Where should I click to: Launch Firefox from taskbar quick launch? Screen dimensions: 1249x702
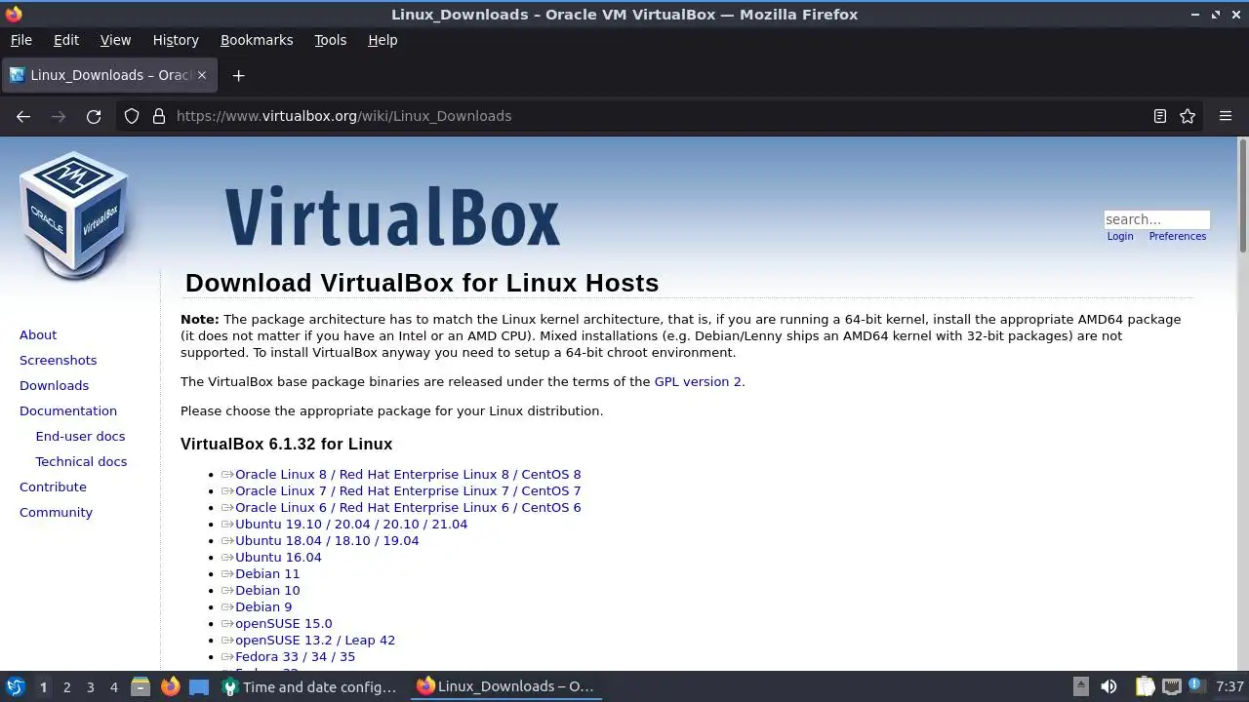point(170,686)
